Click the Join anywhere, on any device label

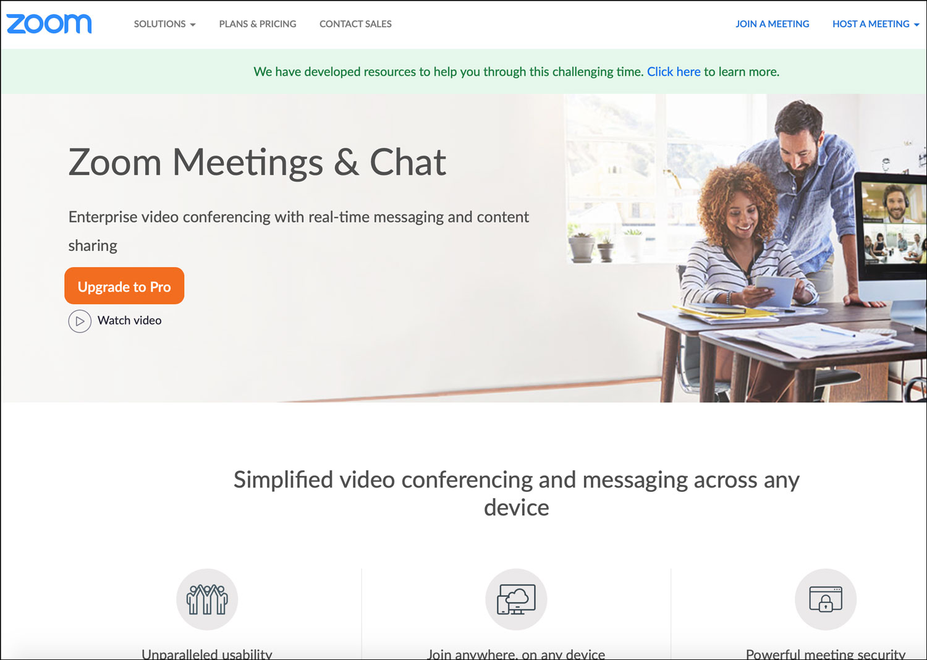pyautogui.click(x=516, y=654)
